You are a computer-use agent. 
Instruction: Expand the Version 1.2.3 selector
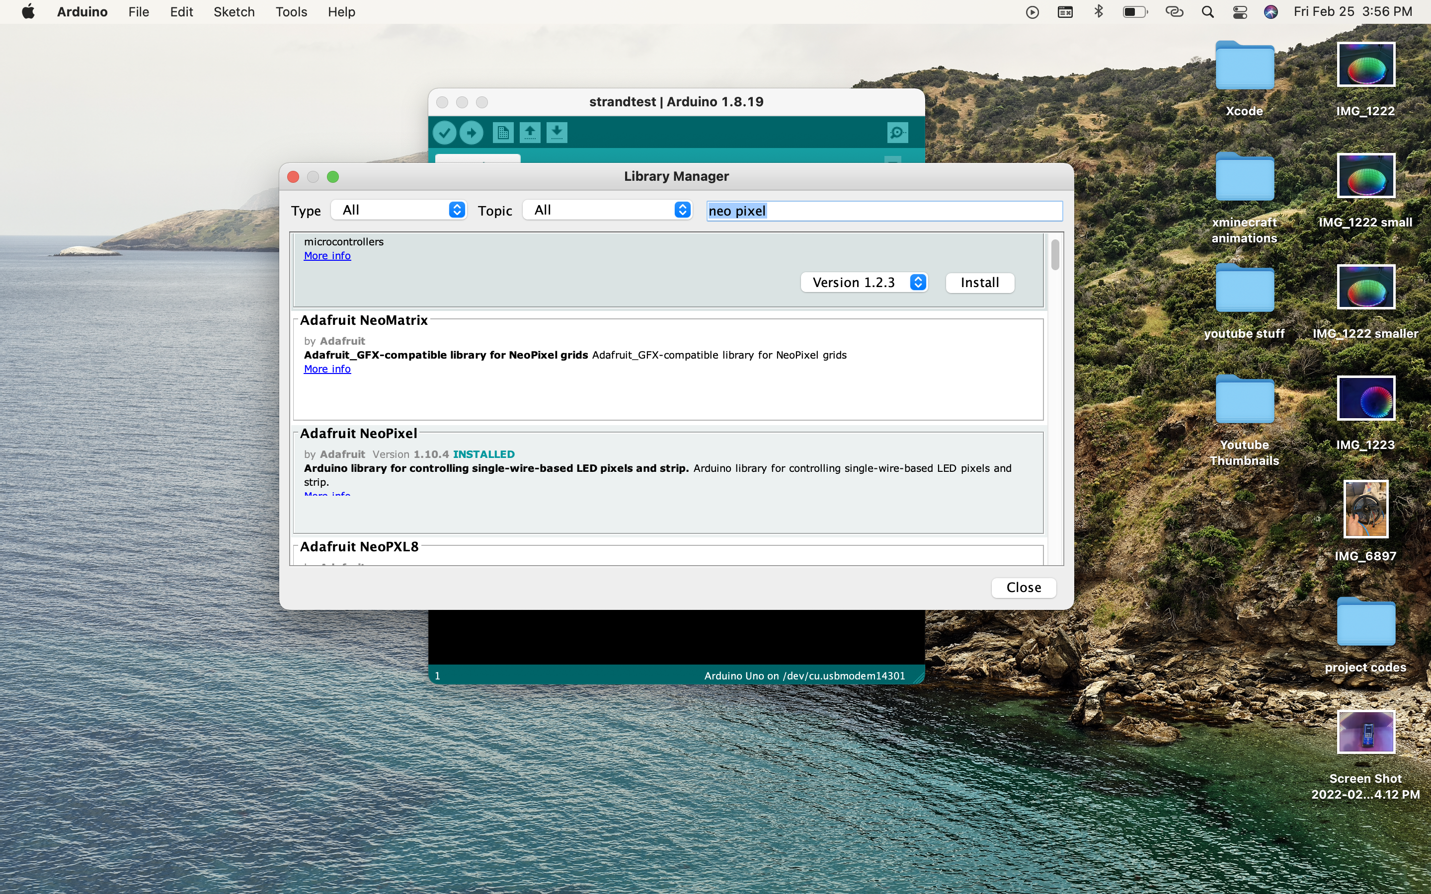point(864,283)
